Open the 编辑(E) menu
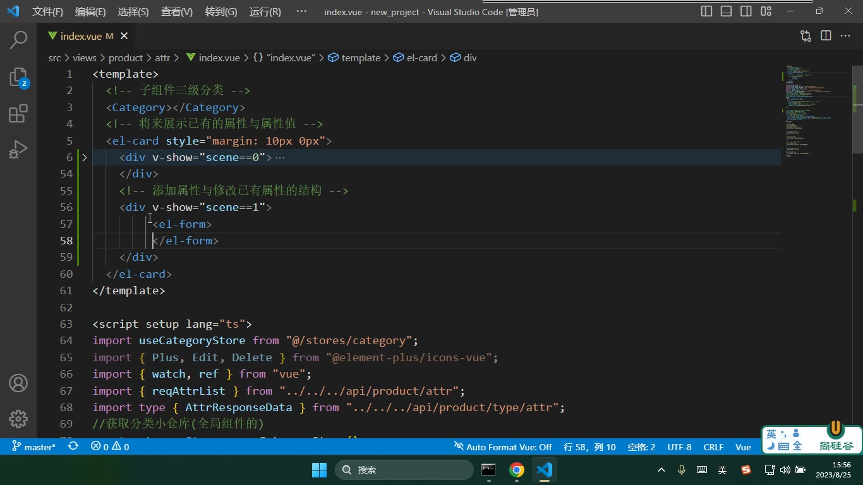Image resolution: width=863 pixels, height=485 pixels. [90, 11]
